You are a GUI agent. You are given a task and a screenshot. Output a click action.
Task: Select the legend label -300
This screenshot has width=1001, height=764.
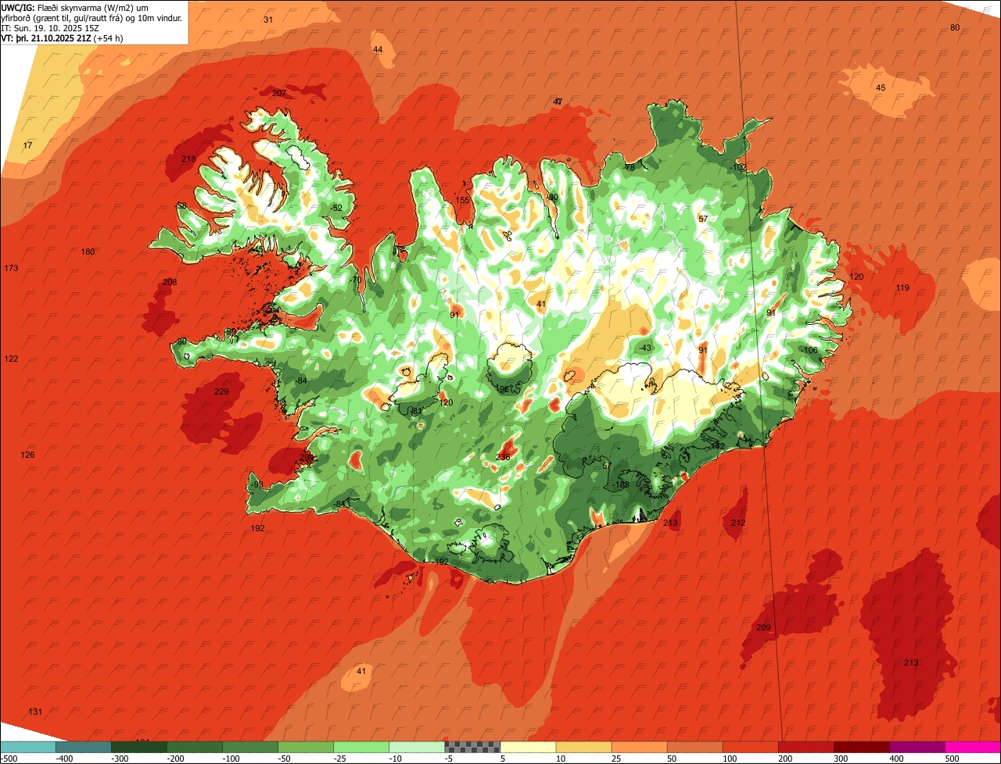[x=119, y=758]
